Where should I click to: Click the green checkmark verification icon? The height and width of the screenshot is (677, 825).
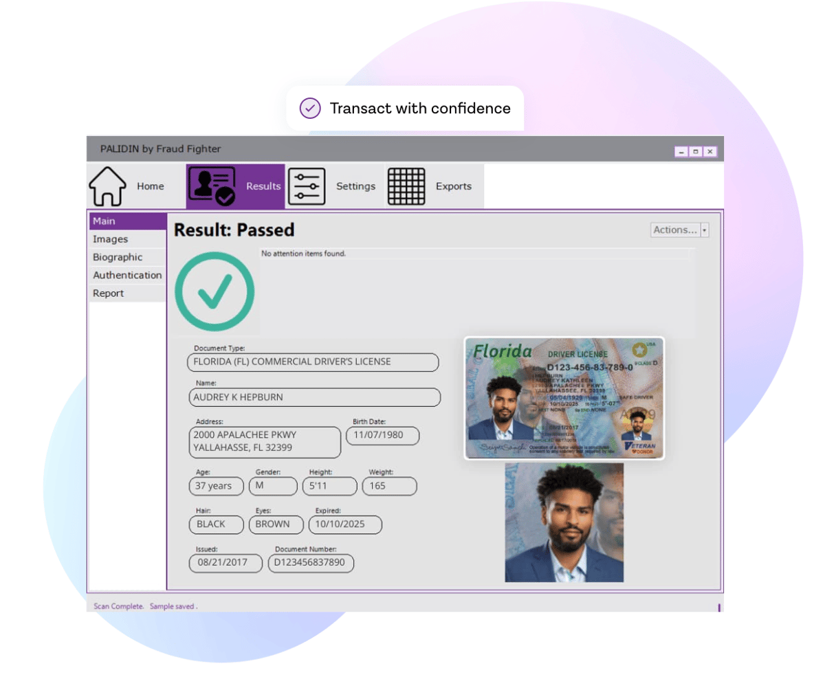(215, 291)
